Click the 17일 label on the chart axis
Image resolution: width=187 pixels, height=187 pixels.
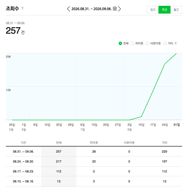coord(153,125)
